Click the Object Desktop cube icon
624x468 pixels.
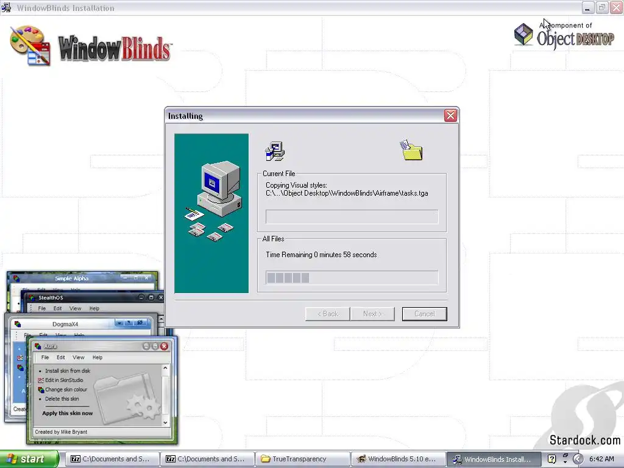point(523,34)
